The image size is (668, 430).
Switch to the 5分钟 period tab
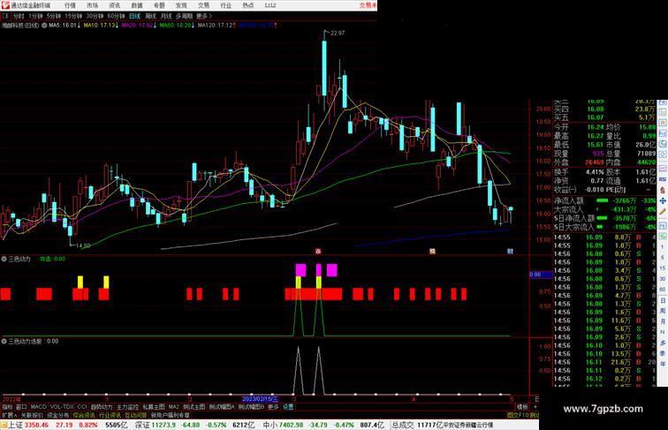[x=53, y=16]
